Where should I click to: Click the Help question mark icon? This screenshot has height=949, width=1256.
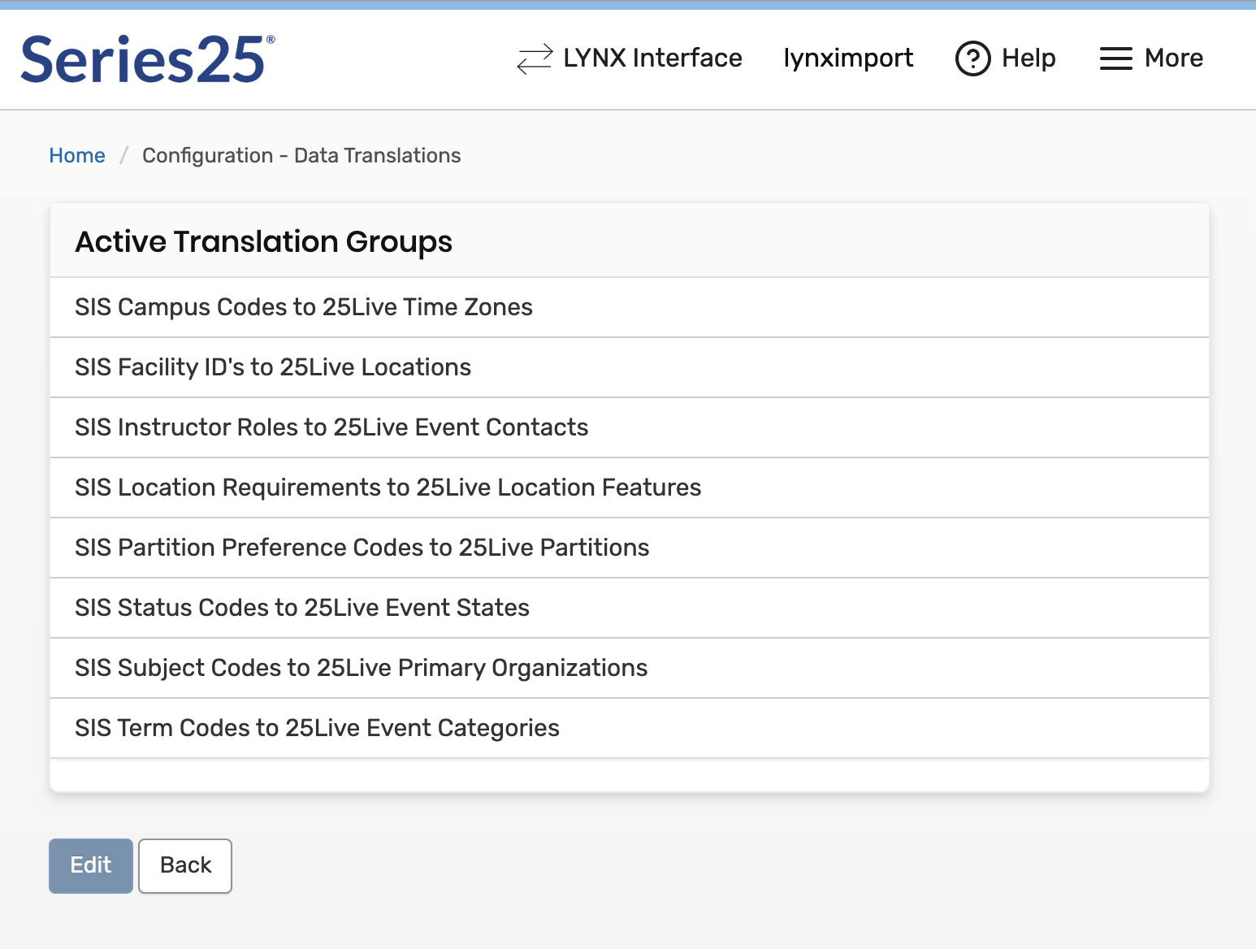click(x=972, y=58)
